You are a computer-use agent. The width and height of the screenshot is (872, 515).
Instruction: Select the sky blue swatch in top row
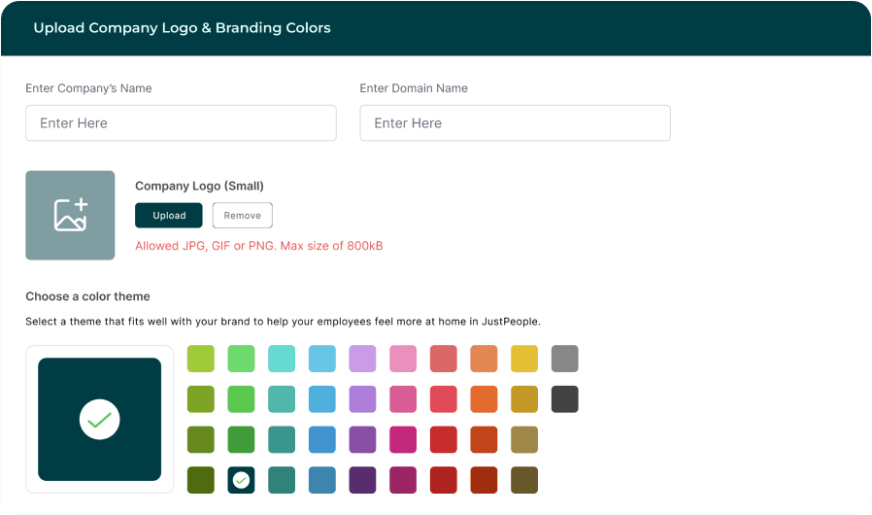321,359
